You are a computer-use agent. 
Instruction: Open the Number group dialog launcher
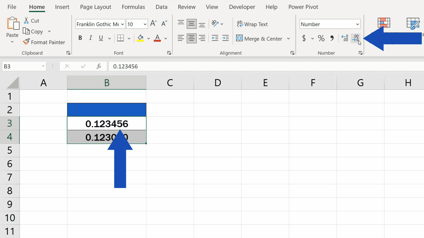(361, 53)
